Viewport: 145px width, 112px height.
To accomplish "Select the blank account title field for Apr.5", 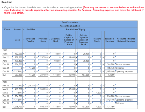I will coord(126,61).
